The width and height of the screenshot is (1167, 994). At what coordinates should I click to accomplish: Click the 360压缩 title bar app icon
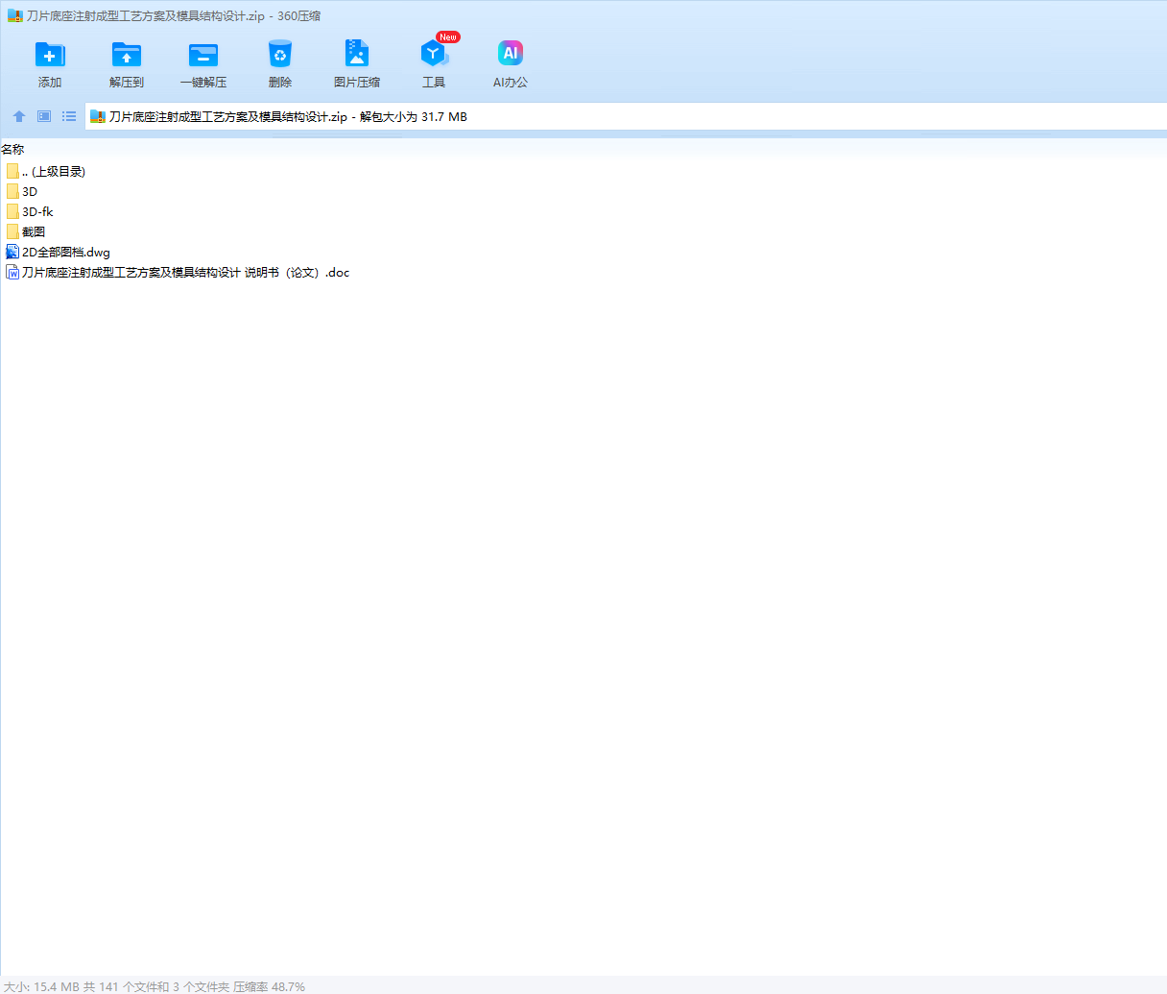(x=14, y=15)
